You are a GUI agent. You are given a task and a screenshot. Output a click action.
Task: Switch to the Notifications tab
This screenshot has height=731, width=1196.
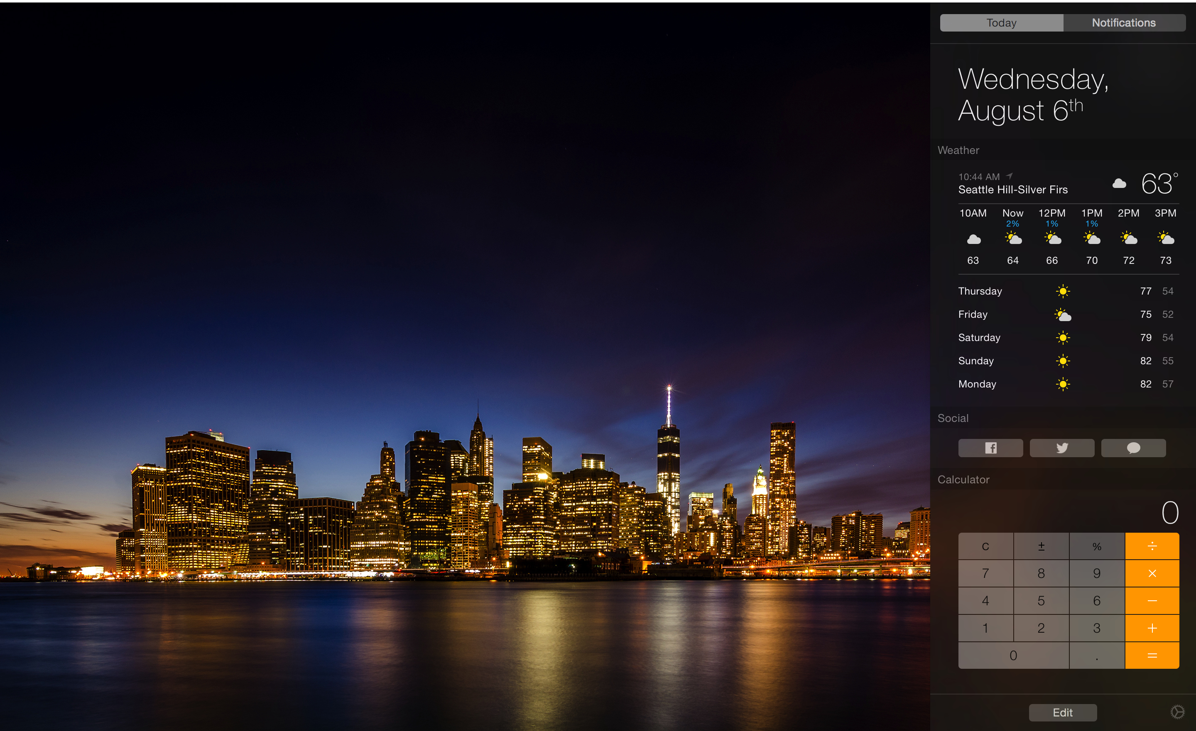[x=1123, y=23]
